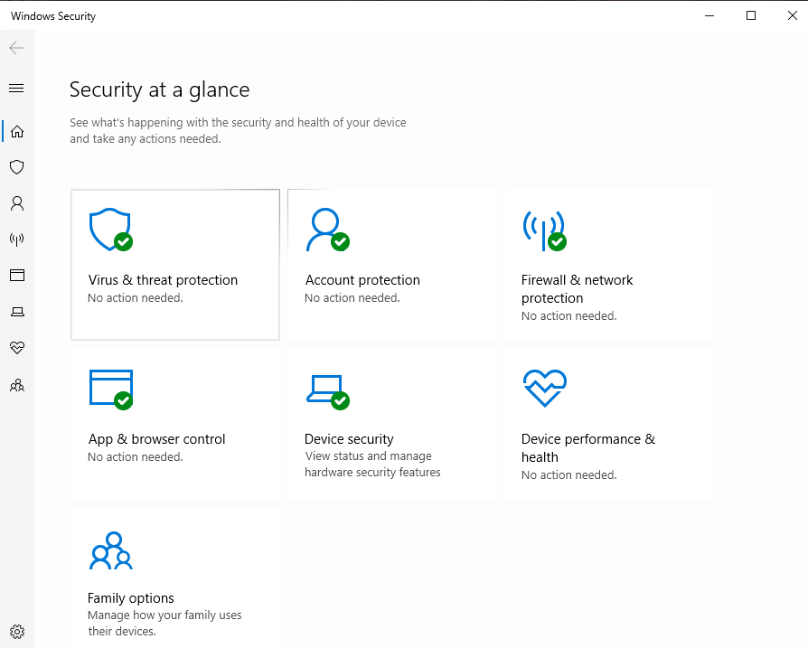808x648 pixels.
Task: Click the large Virus & threat shield icon
Action: point(110,230)
